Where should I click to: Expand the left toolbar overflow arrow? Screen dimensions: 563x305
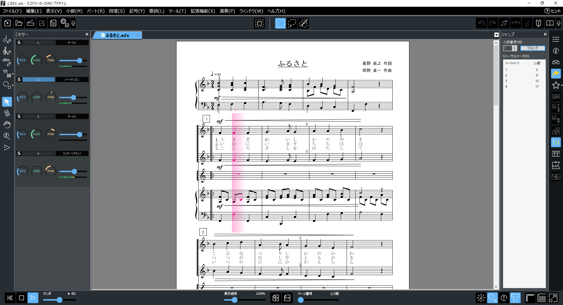click(73, 23)
